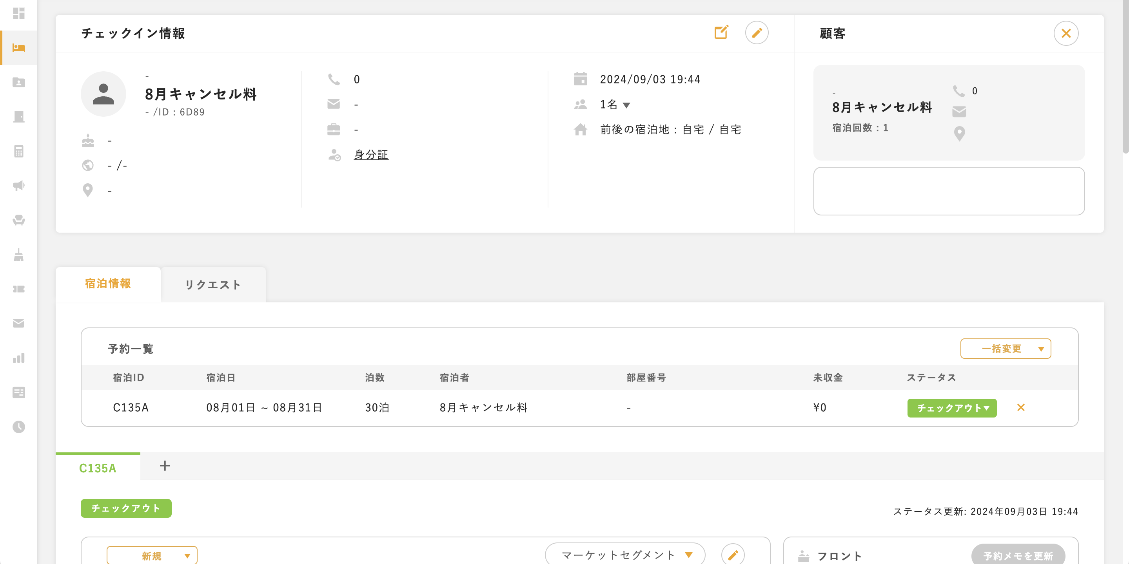
Task: Select the bed reservations icon in sidebar
Action: point(18,48)
